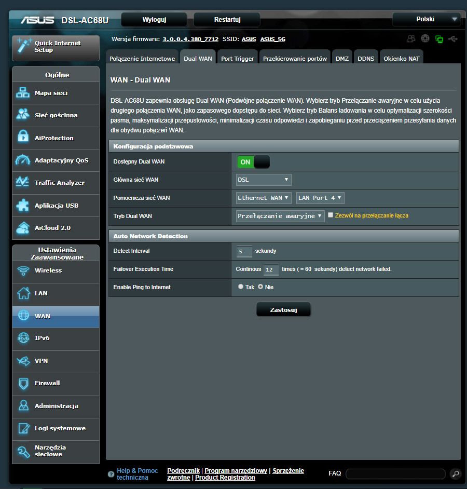Click the AiProtection padlock icon
Image resolution: width=467 pixels, height=489 pixels.
point(23,138)
